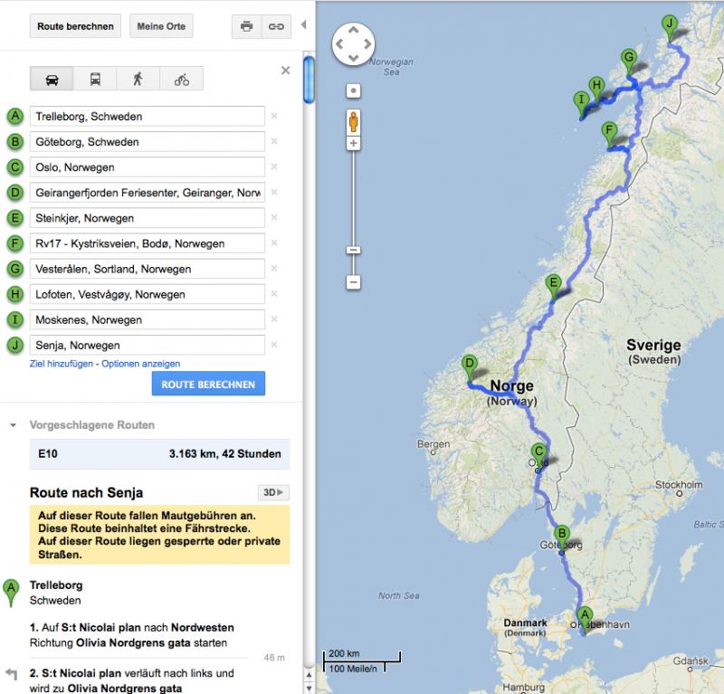This screenshot has height=694, width=724.
Task: Open the 3D route preview
Action: 272,492
